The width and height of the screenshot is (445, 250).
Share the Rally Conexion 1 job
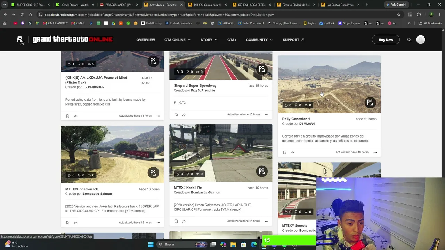point(292,152)
